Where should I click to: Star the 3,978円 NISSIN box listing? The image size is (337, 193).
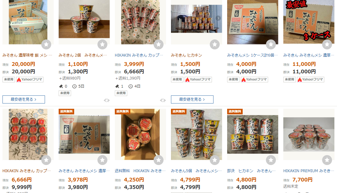click(102, 160)
